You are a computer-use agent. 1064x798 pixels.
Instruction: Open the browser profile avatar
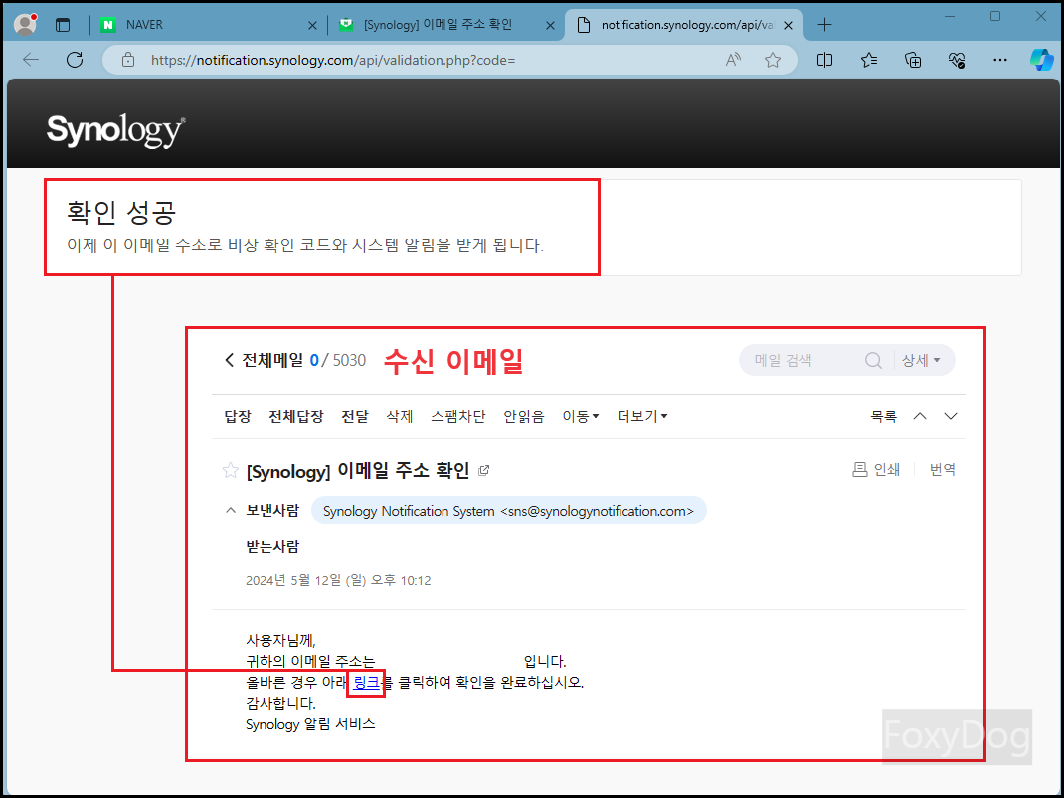25,25
